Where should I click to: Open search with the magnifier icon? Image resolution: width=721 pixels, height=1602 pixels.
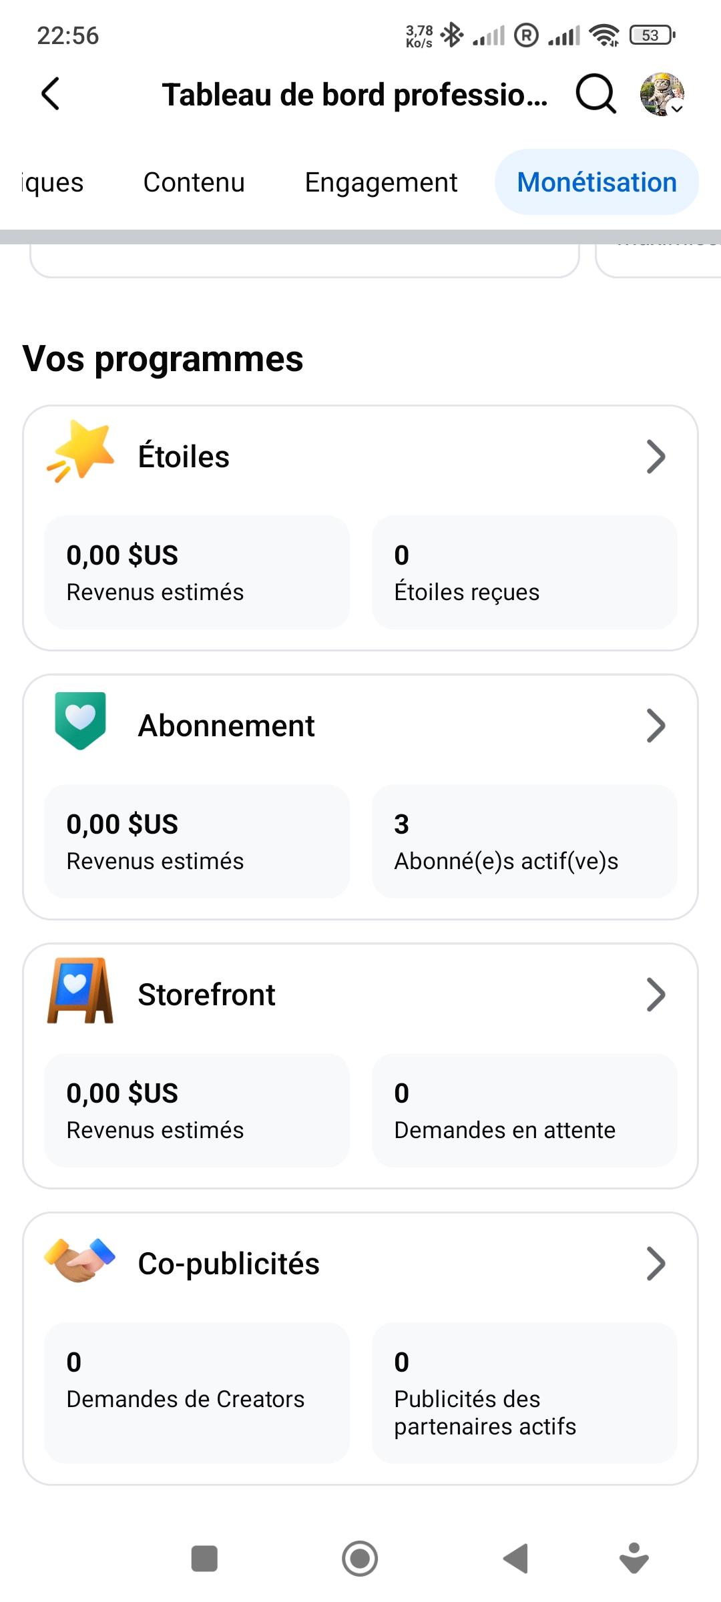point(595,93)
